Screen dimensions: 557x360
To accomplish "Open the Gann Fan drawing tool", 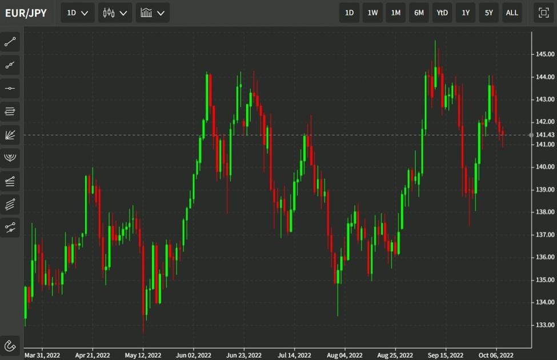I will 10,135.
